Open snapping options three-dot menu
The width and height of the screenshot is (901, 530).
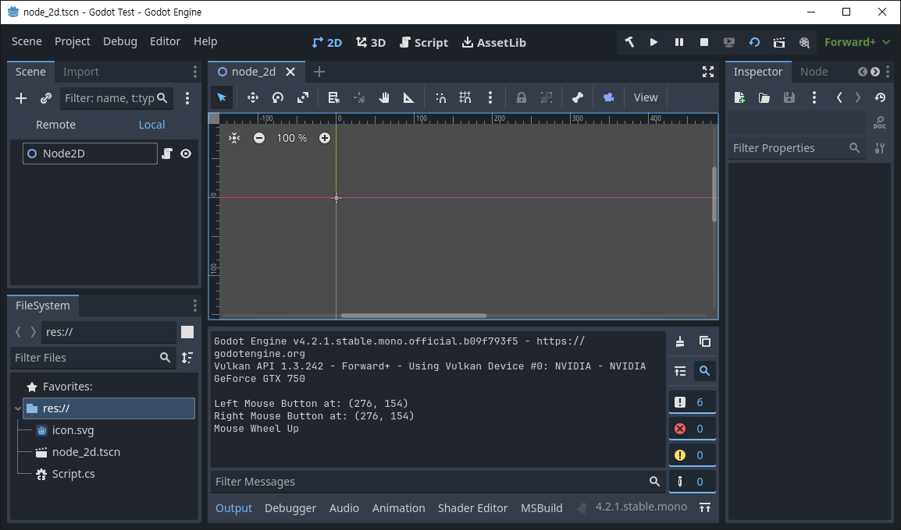tap(490, 97)
